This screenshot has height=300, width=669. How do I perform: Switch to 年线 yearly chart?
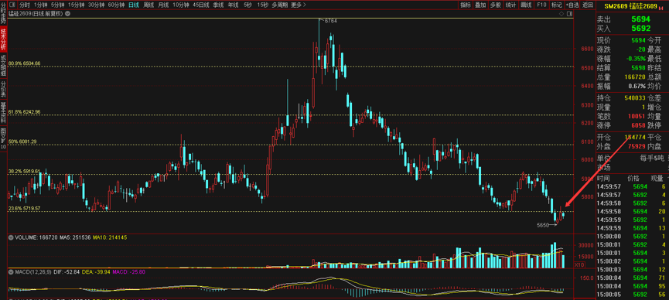click(233, 5)
